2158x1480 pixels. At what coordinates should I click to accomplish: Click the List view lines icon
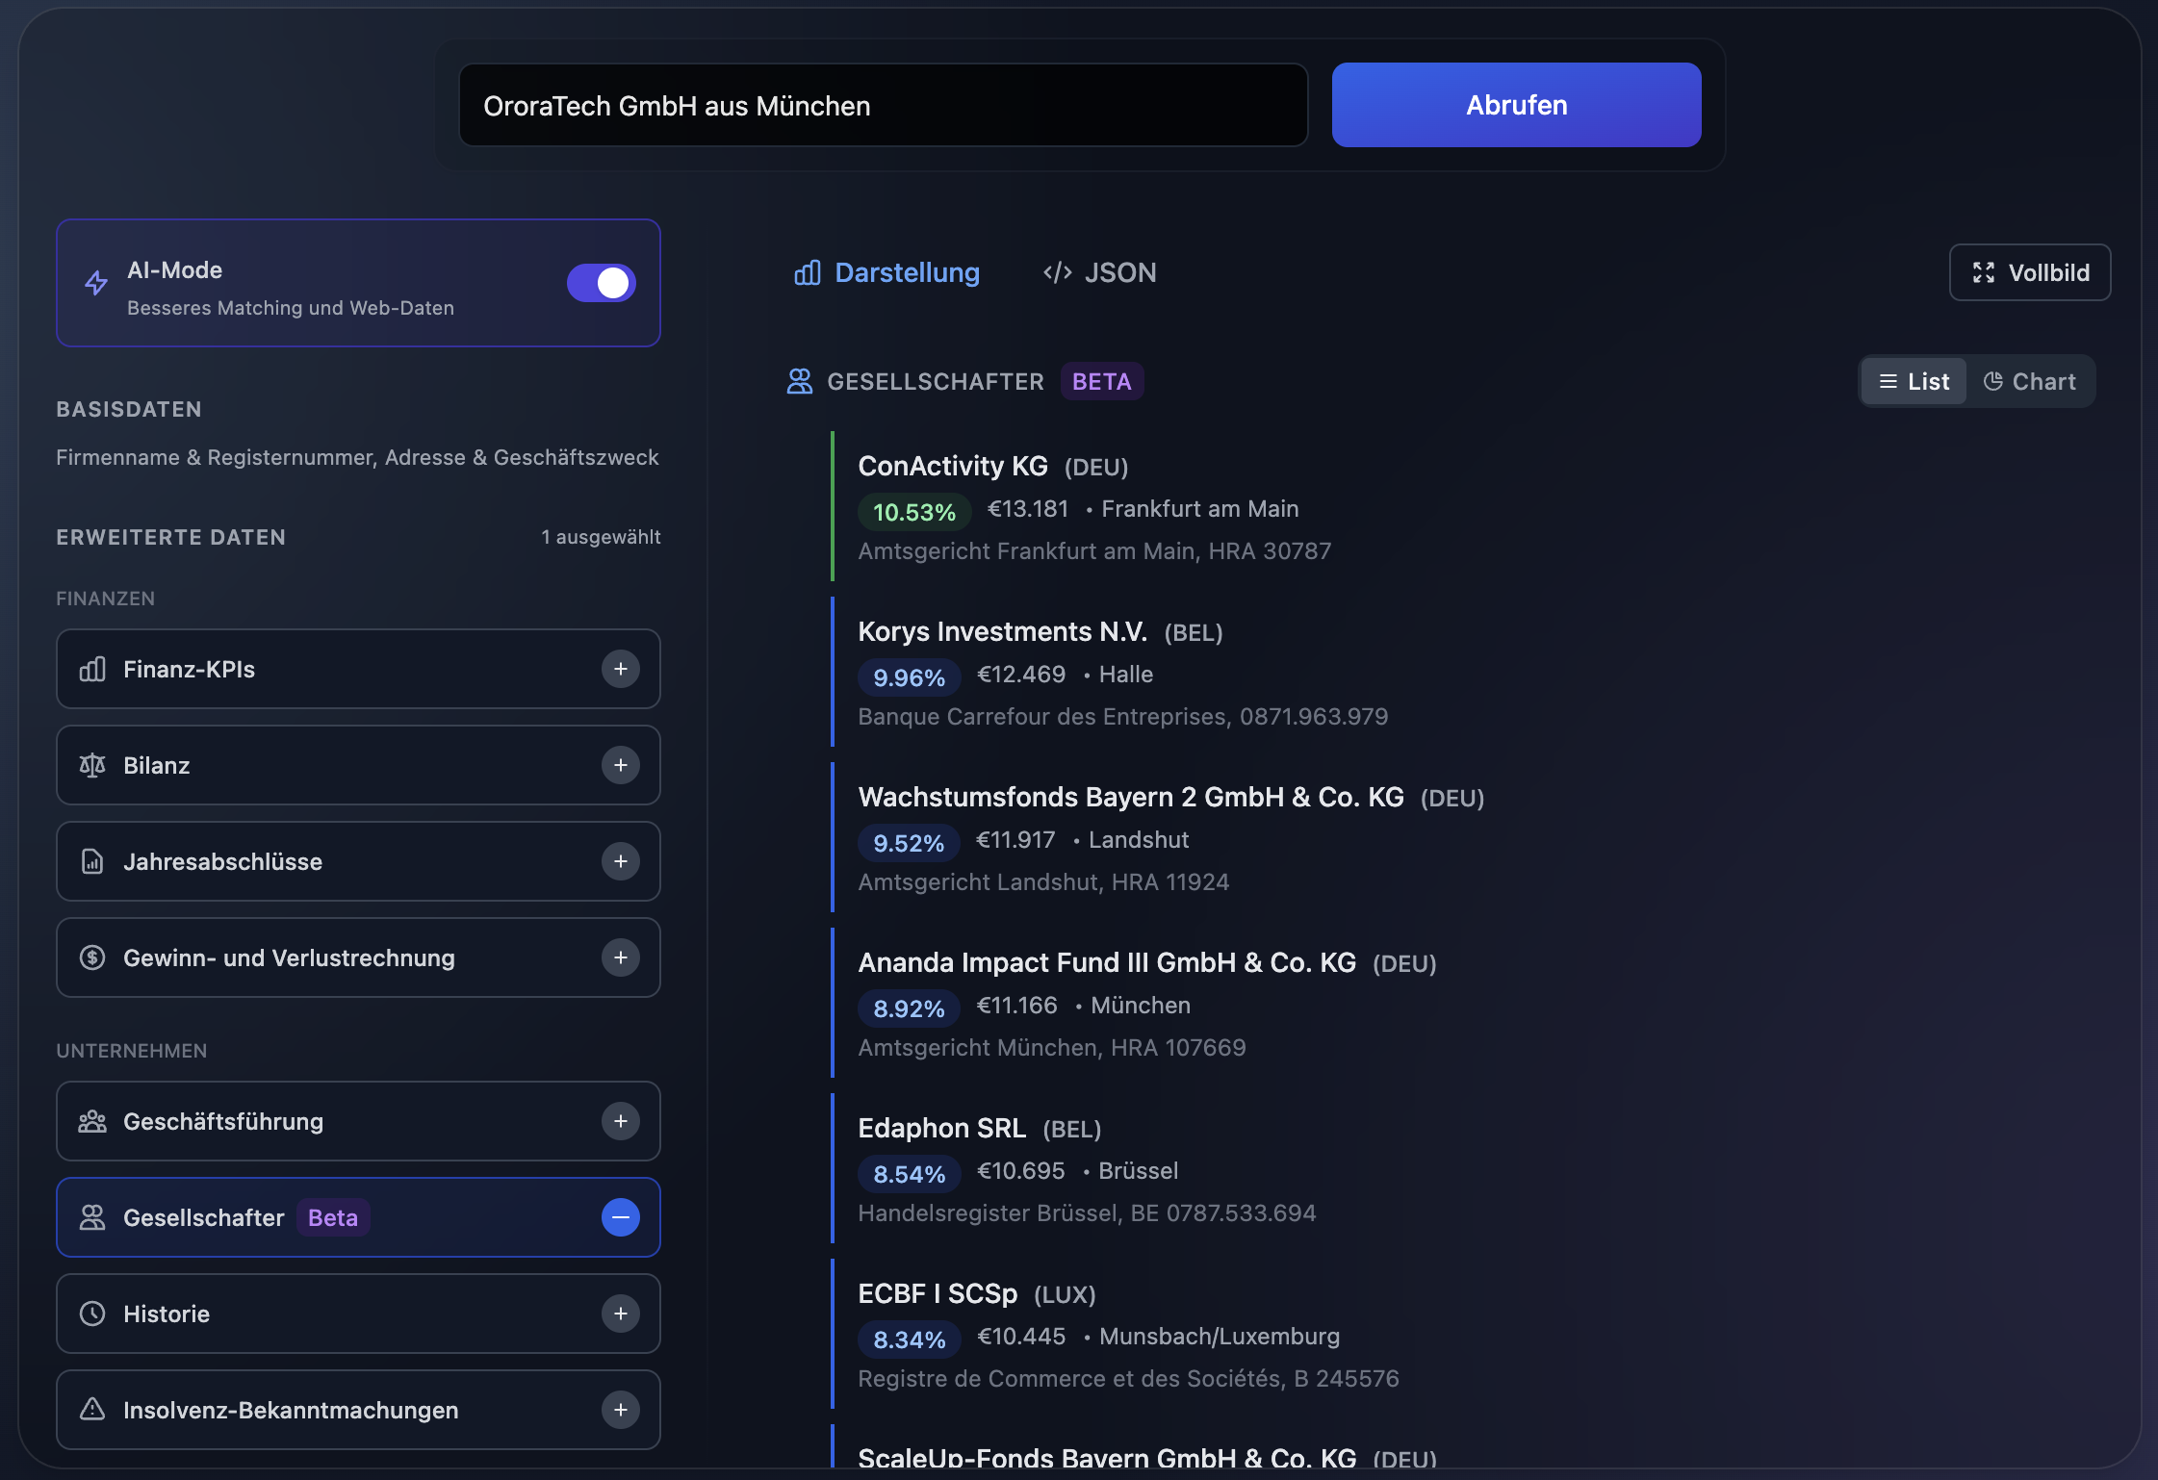pyautogui.click(x=1888, y=381)
